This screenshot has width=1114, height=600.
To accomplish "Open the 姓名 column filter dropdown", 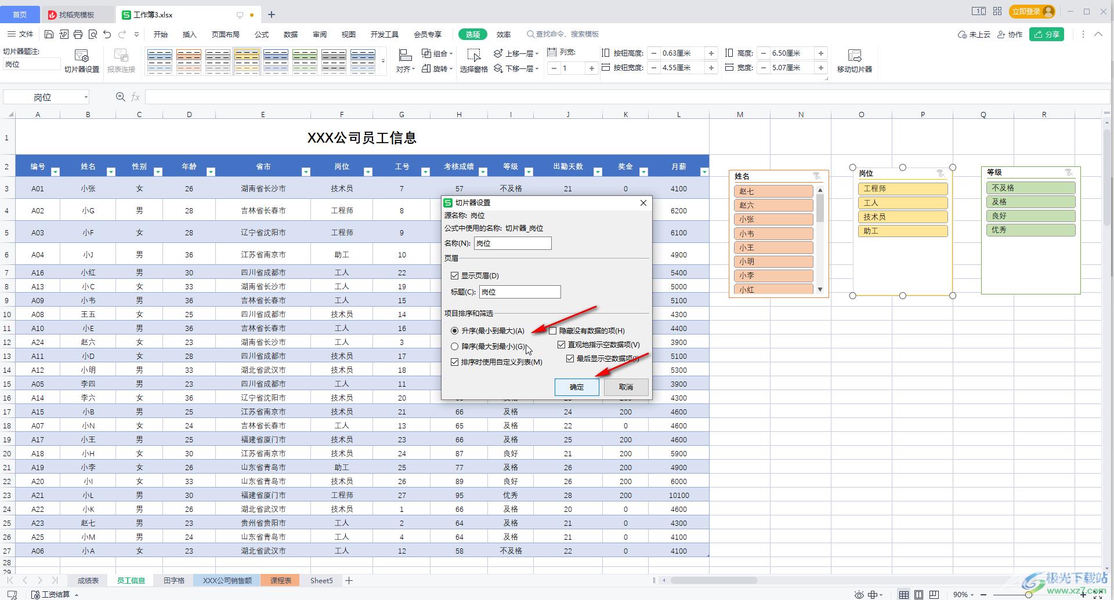I will 111,172.
